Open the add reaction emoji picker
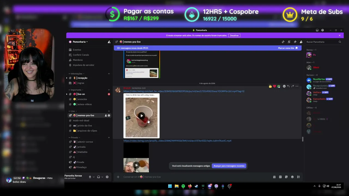 click(284, 86)
